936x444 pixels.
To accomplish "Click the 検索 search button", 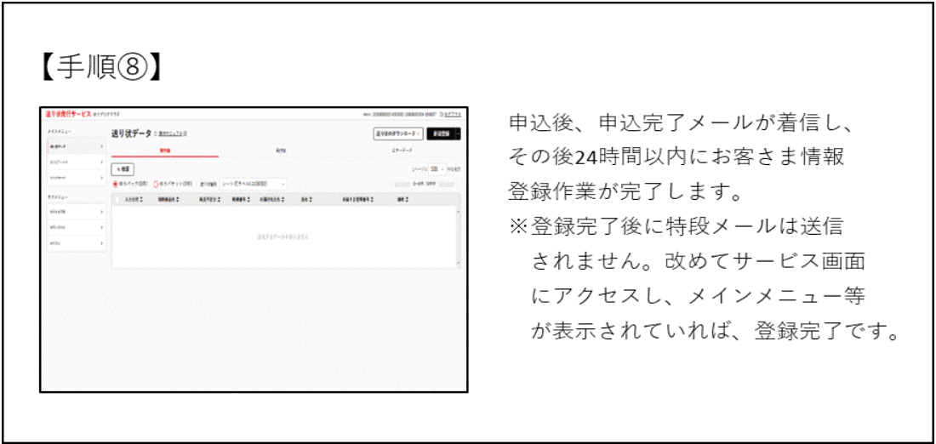I will [123, 169].
